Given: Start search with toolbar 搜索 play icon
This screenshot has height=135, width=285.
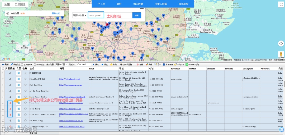Looking at the screenshot, I should click(x=94, y=64).
